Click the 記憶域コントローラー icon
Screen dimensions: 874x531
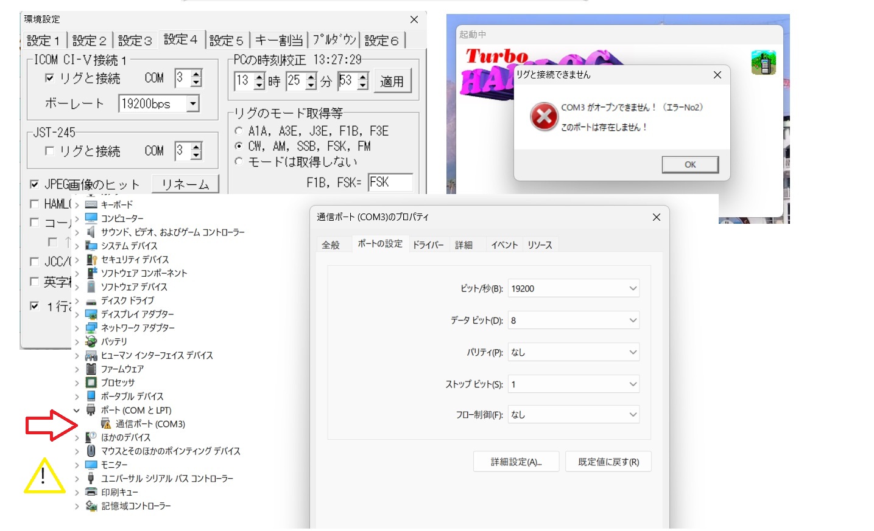click(91, 505)
